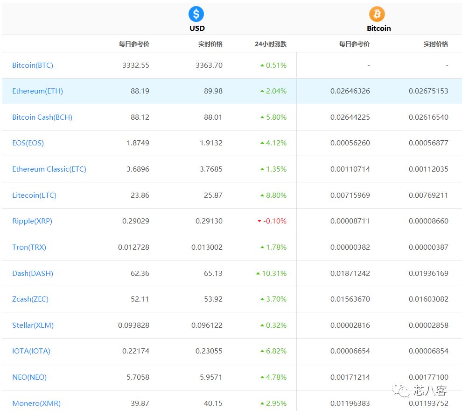
Task: Click Zcash BTC value 0.01603082
Action: tap(428, 299)
